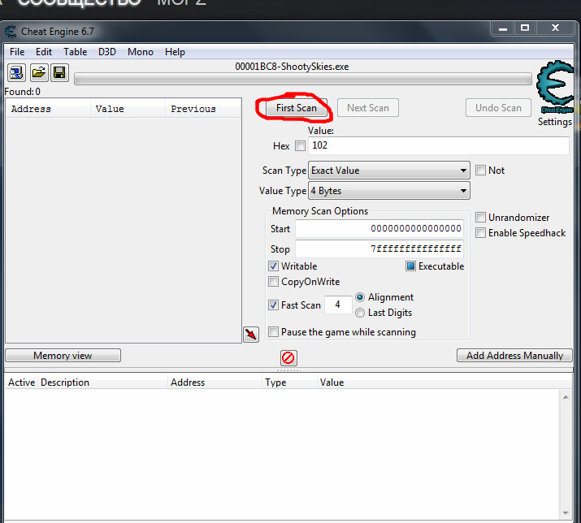
Task: Click the Active column header
Action: coord(21,383)
